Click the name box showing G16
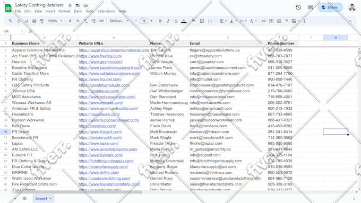 pyautogui.click(x=13, y=31)
